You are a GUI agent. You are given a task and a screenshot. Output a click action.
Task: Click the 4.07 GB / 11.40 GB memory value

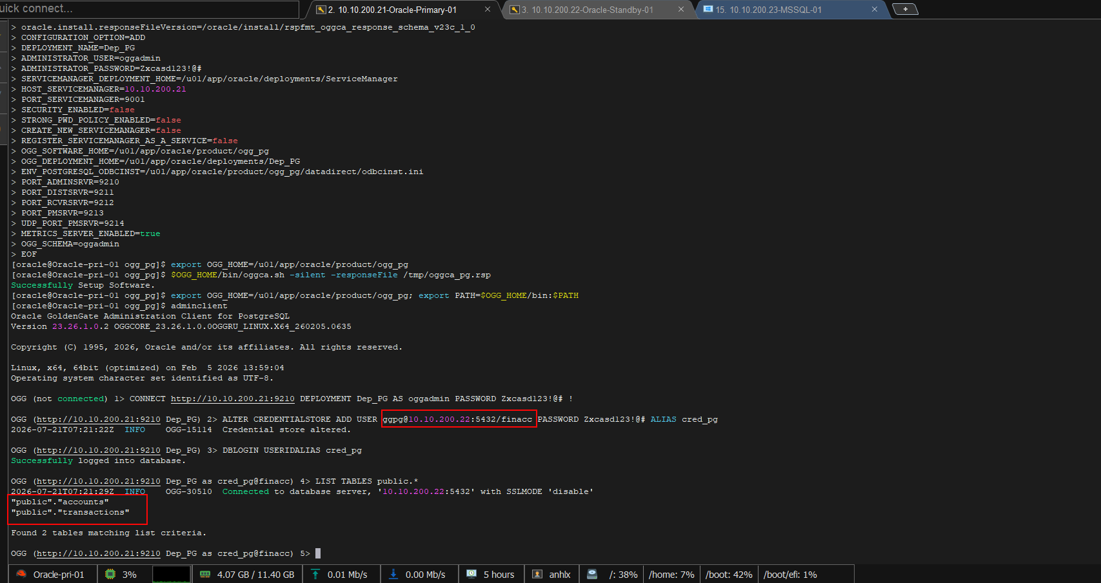[255, 575]
